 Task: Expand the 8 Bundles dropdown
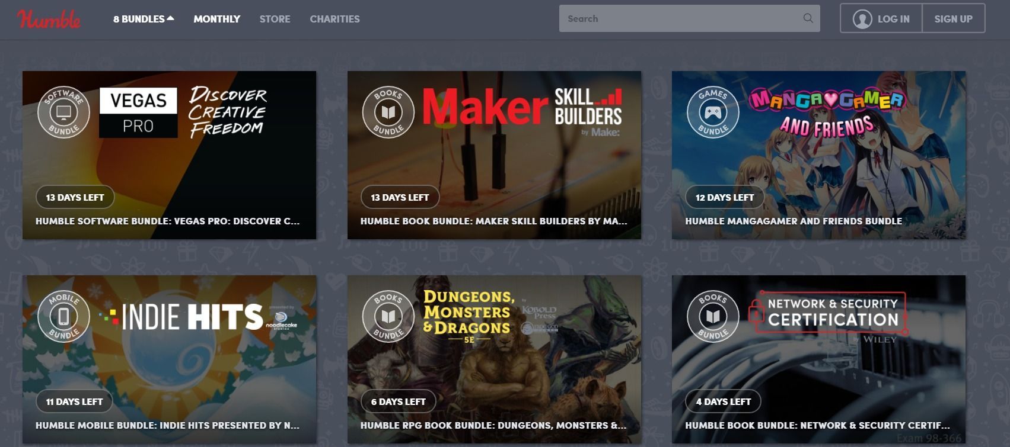pos(144,19)
